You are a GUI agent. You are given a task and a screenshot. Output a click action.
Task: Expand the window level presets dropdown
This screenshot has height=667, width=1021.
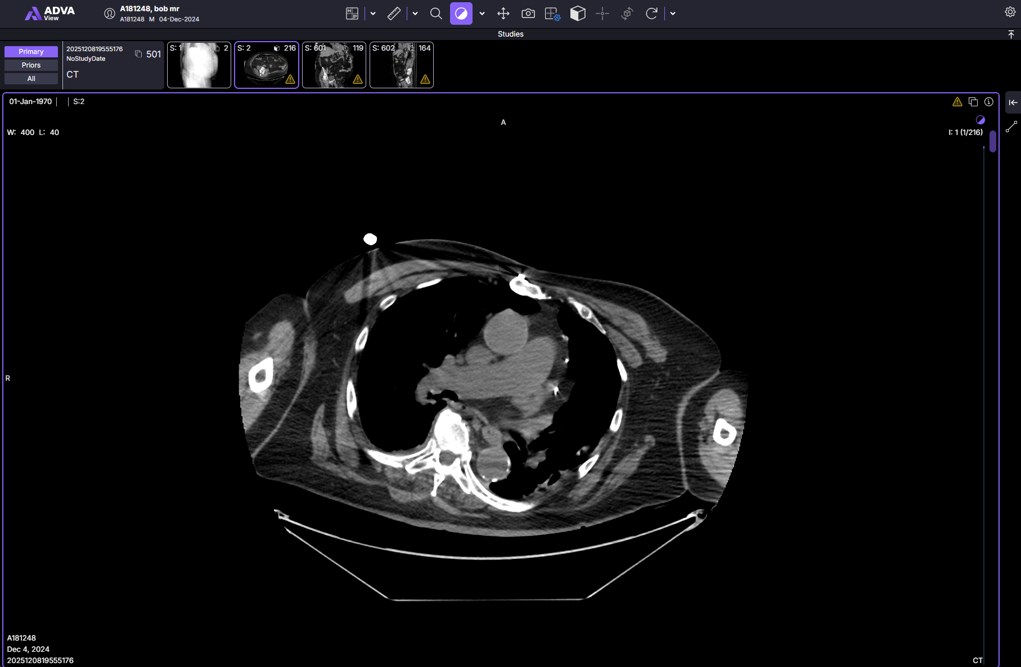point(482,13)
